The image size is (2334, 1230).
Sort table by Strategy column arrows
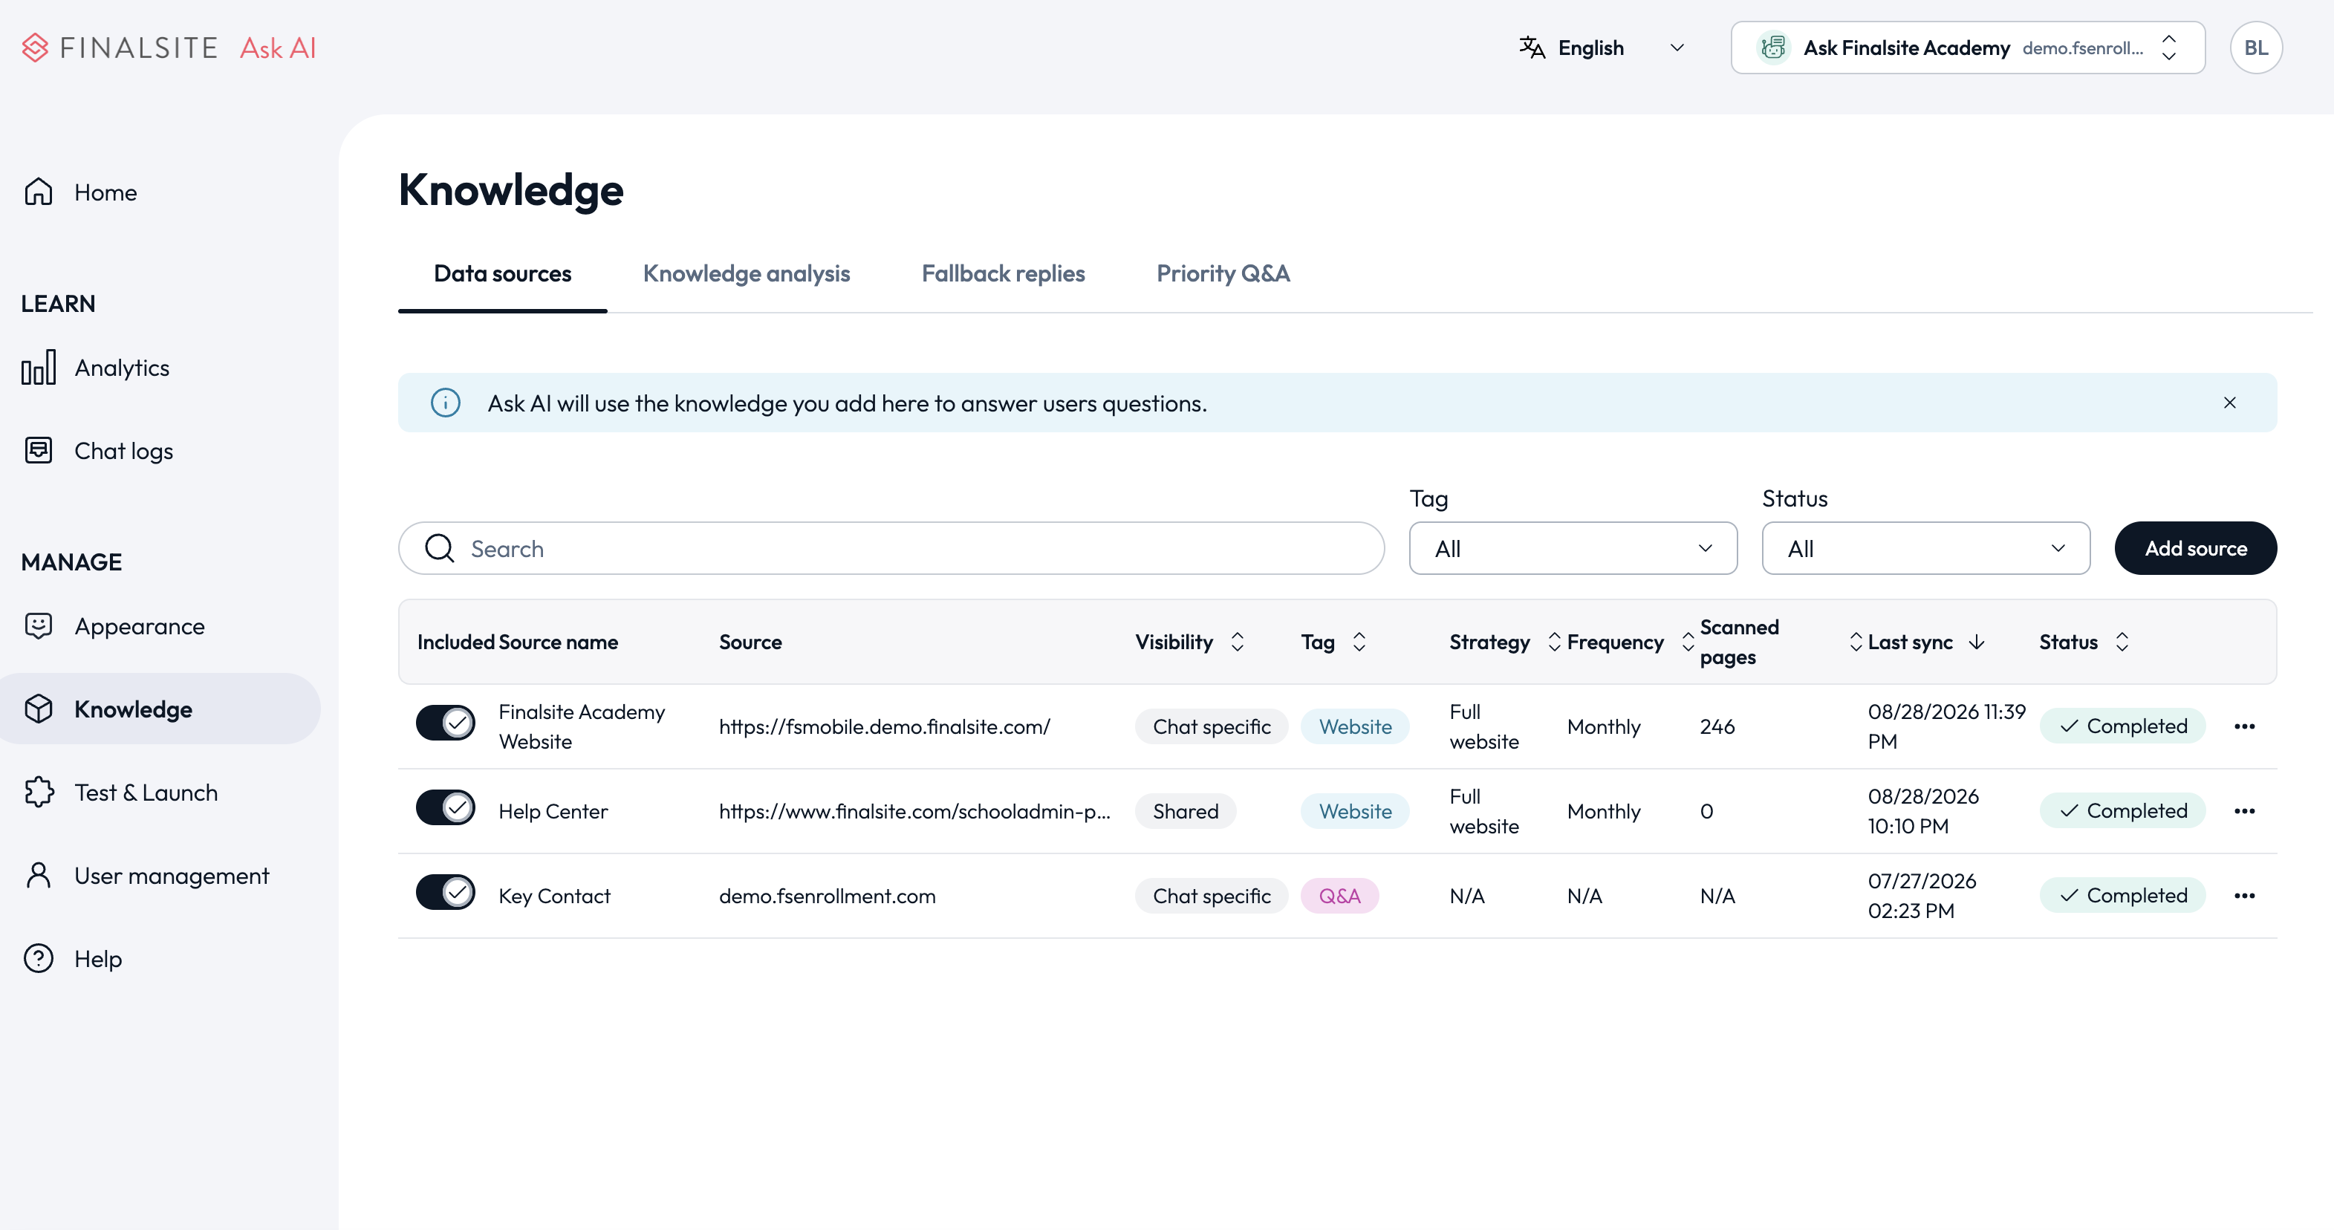point(1555,642)
